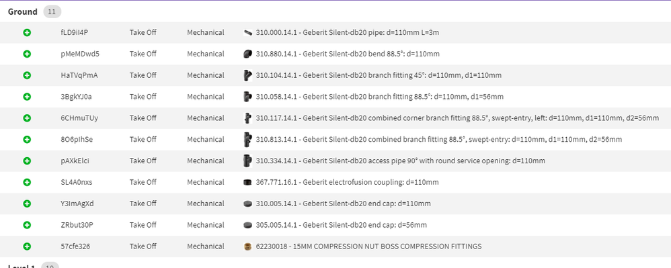The width and height of the screenshot is (671, 268).
Task: Click the Ground item count badge 11
Action: click(x=52, y=12)
